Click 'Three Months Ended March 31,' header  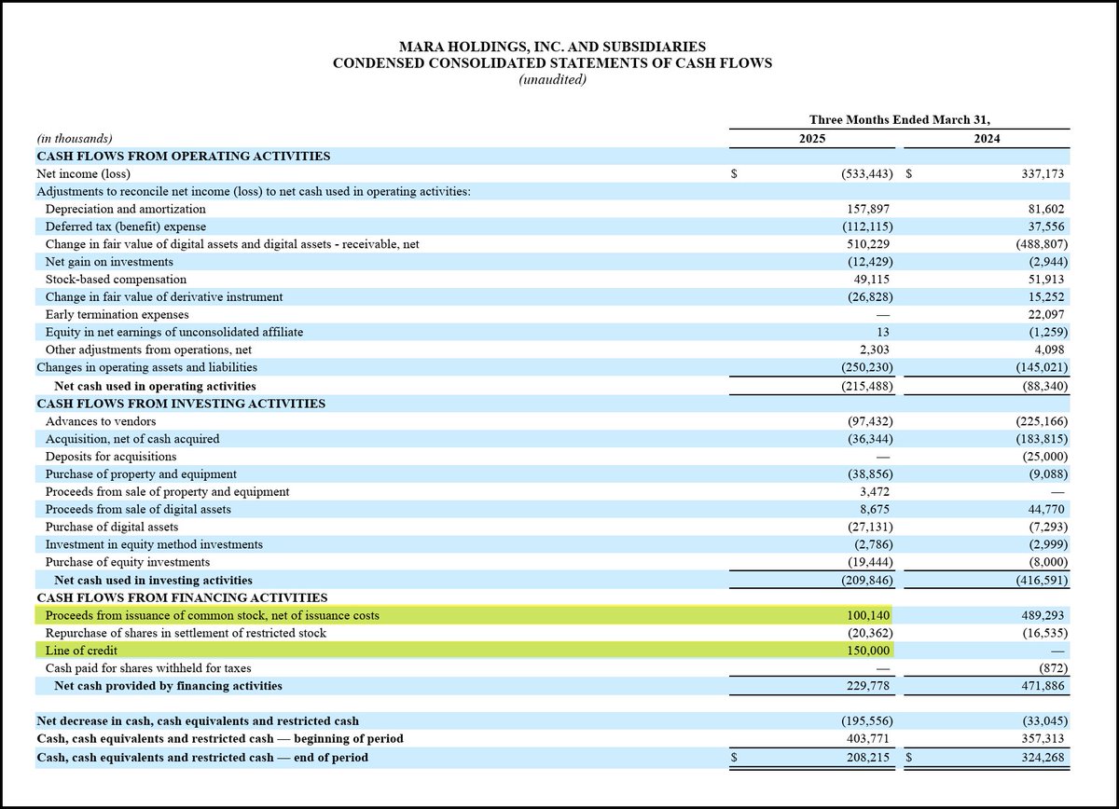pyautogui.click(x=898, y=120)
